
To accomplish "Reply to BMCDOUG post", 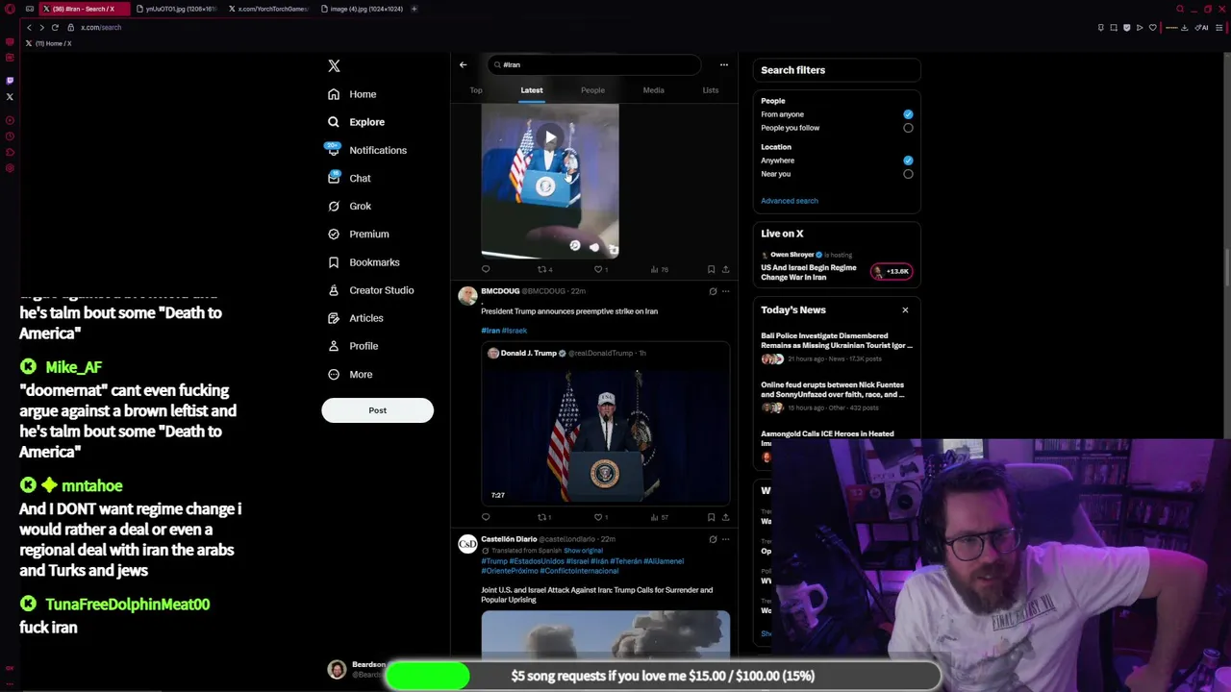I will (486, 517).
